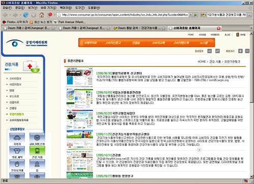
Task: Open the 편집 menu
Action: point(20,8)
